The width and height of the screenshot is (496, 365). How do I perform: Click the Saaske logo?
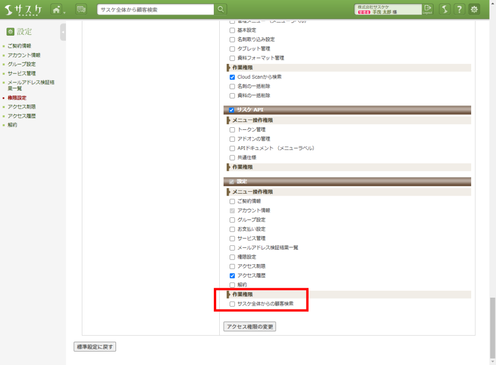click(23, 10)
